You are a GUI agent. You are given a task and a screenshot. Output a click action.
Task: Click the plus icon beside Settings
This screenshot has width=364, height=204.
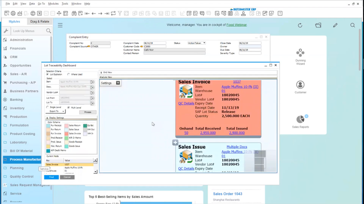coord(118,83)
